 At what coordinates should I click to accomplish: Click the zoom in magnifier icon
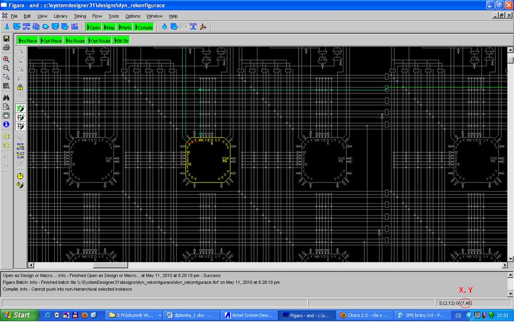[x=6, y=59]
